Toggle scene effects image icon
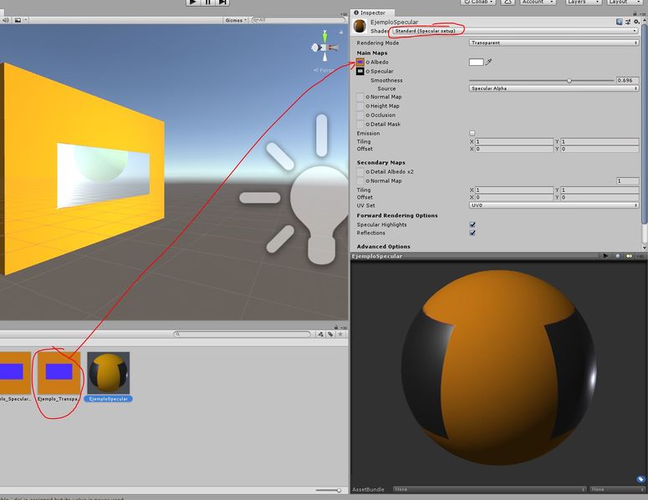 [x=18, y=20]
